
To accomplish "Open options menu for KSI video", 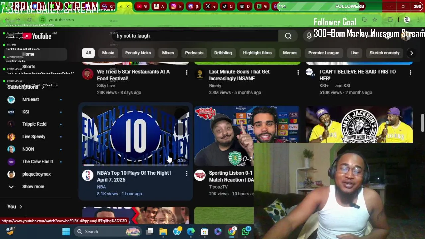I will (x=410, y=72).
